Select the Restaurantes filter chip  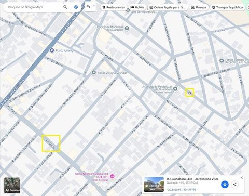click(114, 7)
